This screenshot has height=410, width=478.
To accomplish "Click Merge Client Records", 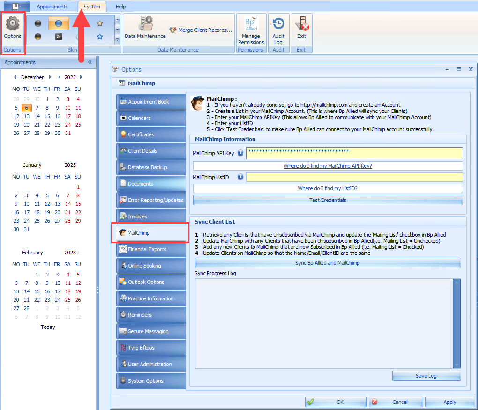I will point(201,30).
